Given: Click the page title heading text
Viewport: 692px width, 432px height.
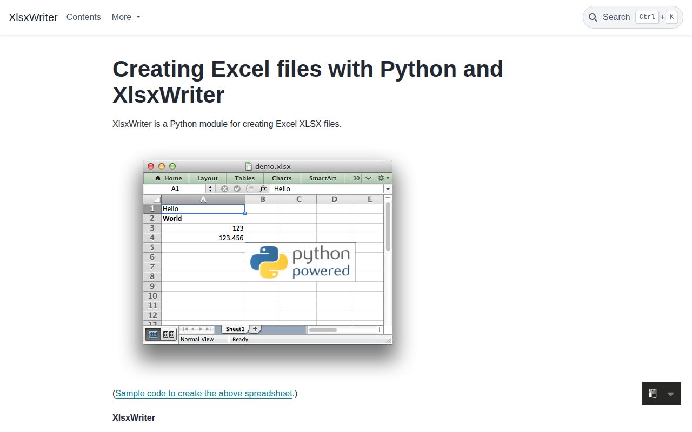Looking at the screenshot, I should (x=308, y=82).
